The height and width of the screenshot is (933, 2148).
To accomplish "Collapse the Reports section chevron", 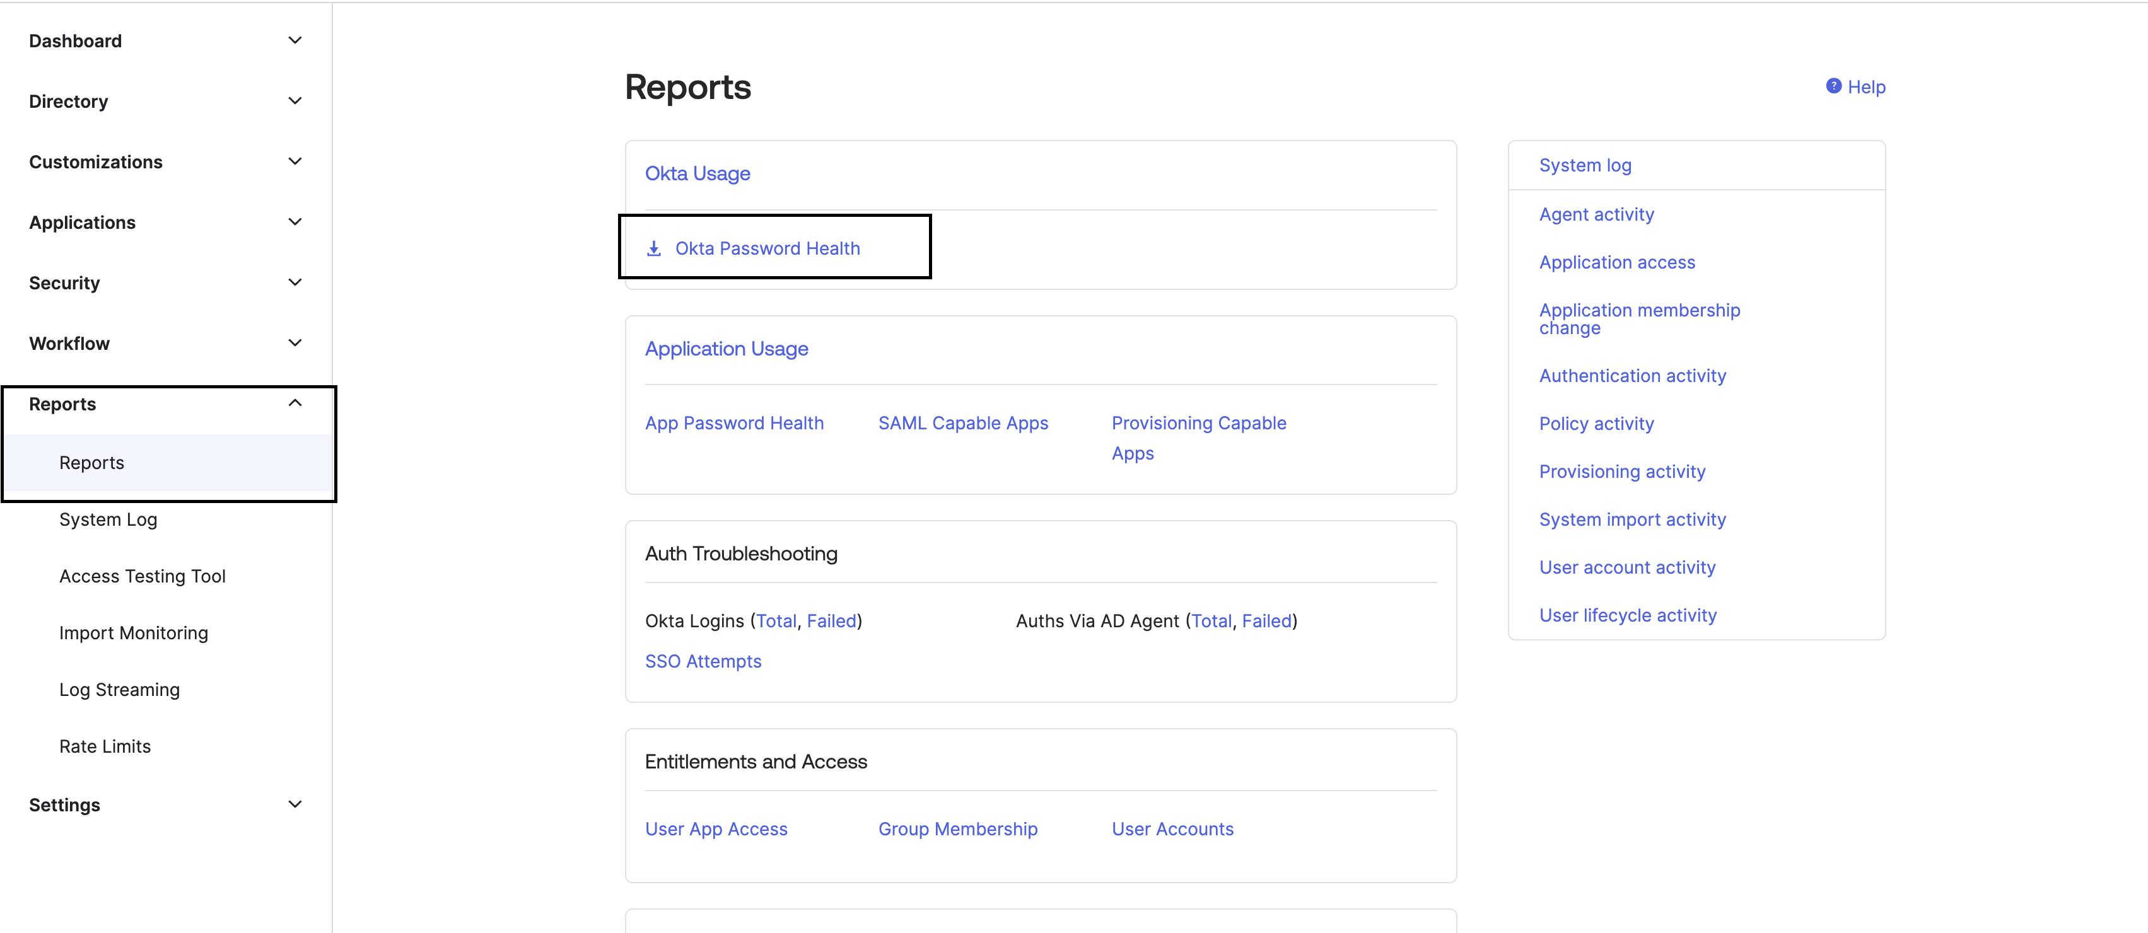I will [295, 403].
